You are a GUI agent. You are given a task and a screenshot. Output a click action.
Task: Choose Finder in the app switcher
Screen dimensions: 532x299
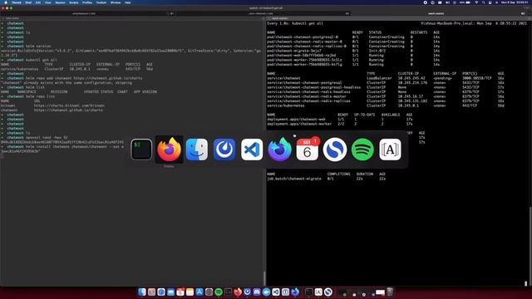197,149
